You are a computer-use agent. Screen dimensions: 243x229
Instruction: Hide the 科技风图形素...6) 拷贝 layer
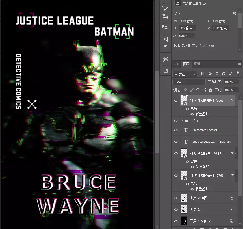pos(176,153)
